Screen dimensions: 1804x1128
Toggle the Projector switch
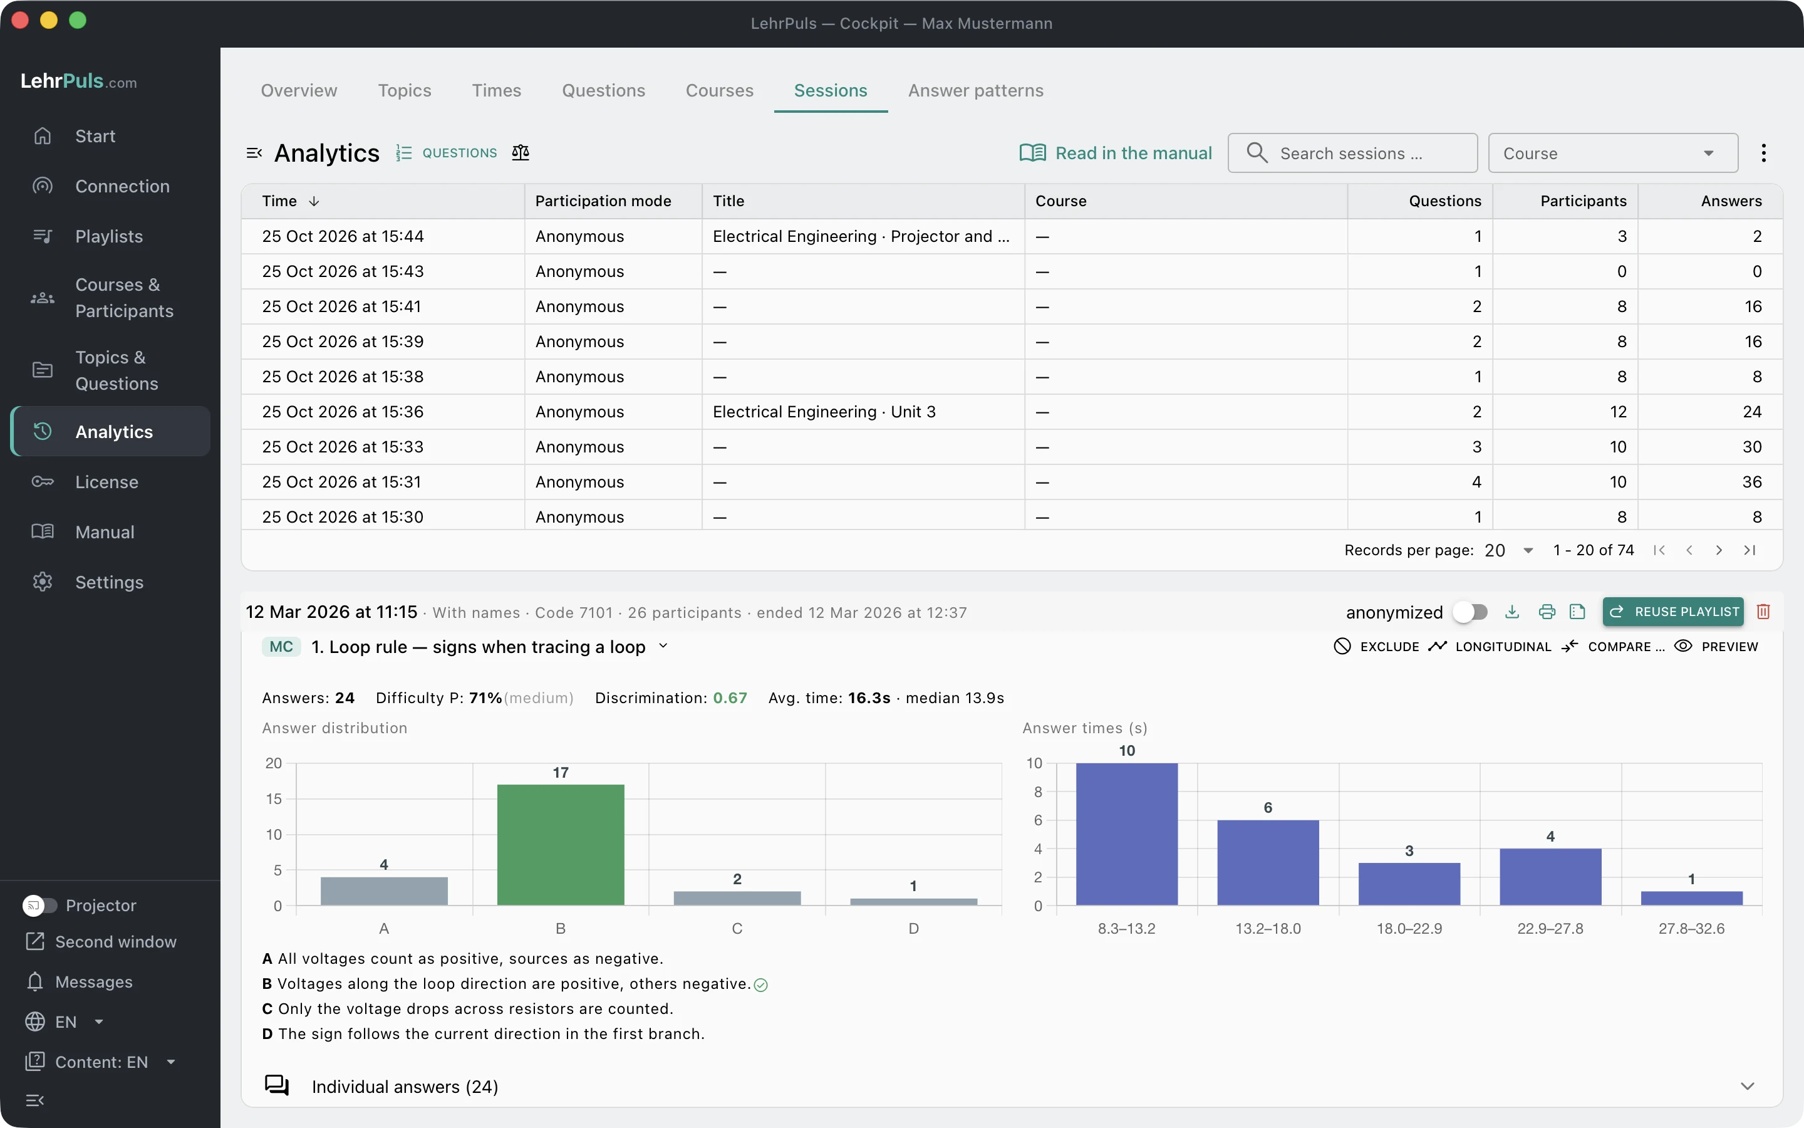click(39, 905)
